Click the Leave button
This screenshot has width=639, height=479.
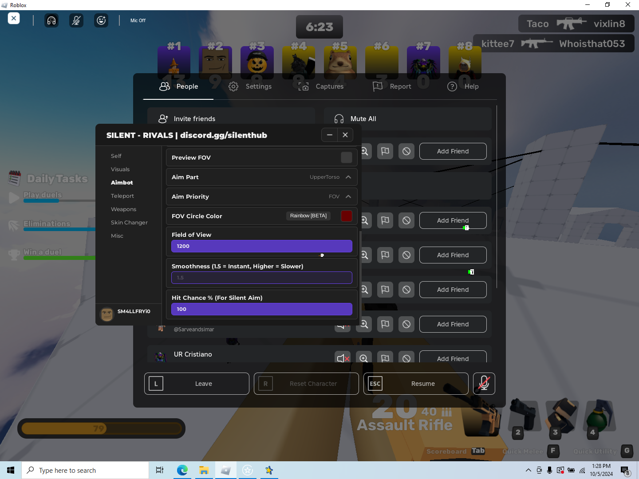tap(197, 384)
